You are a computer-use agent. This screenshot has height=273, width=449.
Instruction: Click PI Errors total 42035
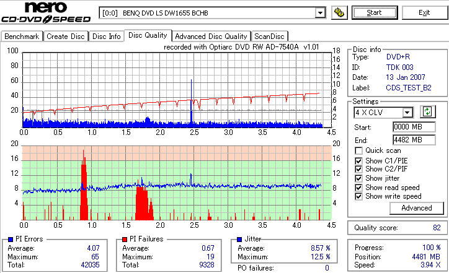[x=90, y=265]
